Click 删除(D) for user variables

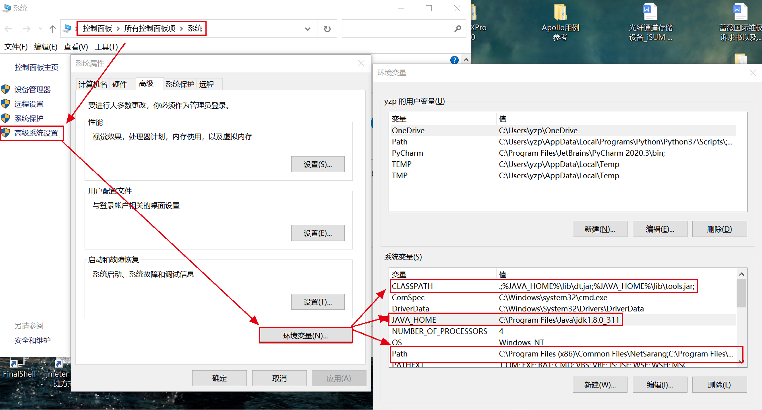pyautogui.click(x=720, y=229)
